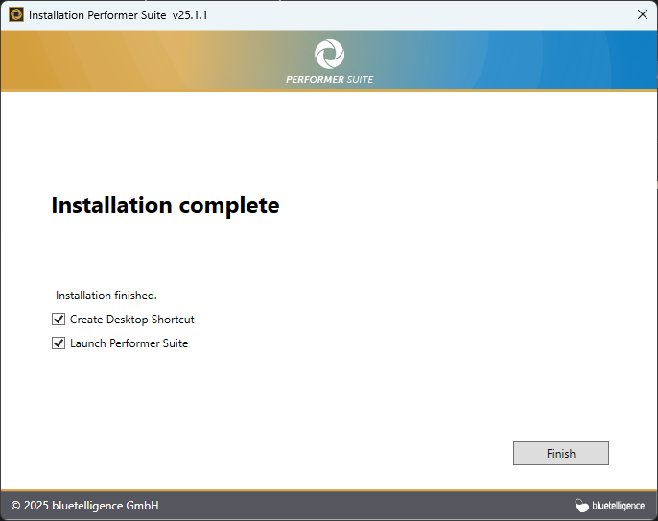Click the bluetelligence logo icon in footer

[x=581, y=506]
